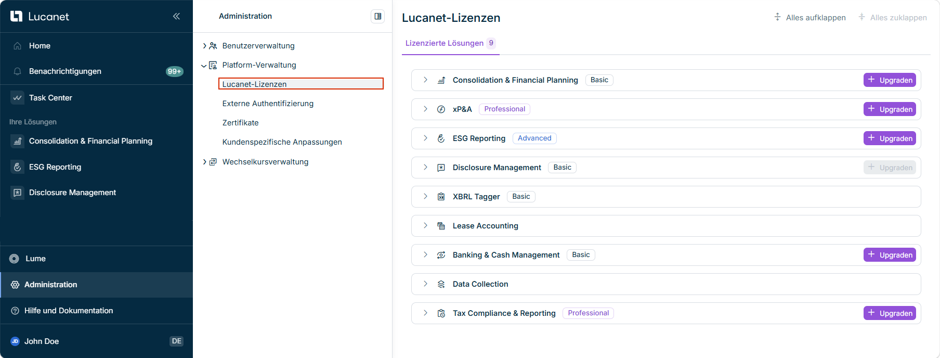This screenshot has width=940, height=358.
Task: Click the John Doe avatar icon
Action: click(x=15, y=341)
